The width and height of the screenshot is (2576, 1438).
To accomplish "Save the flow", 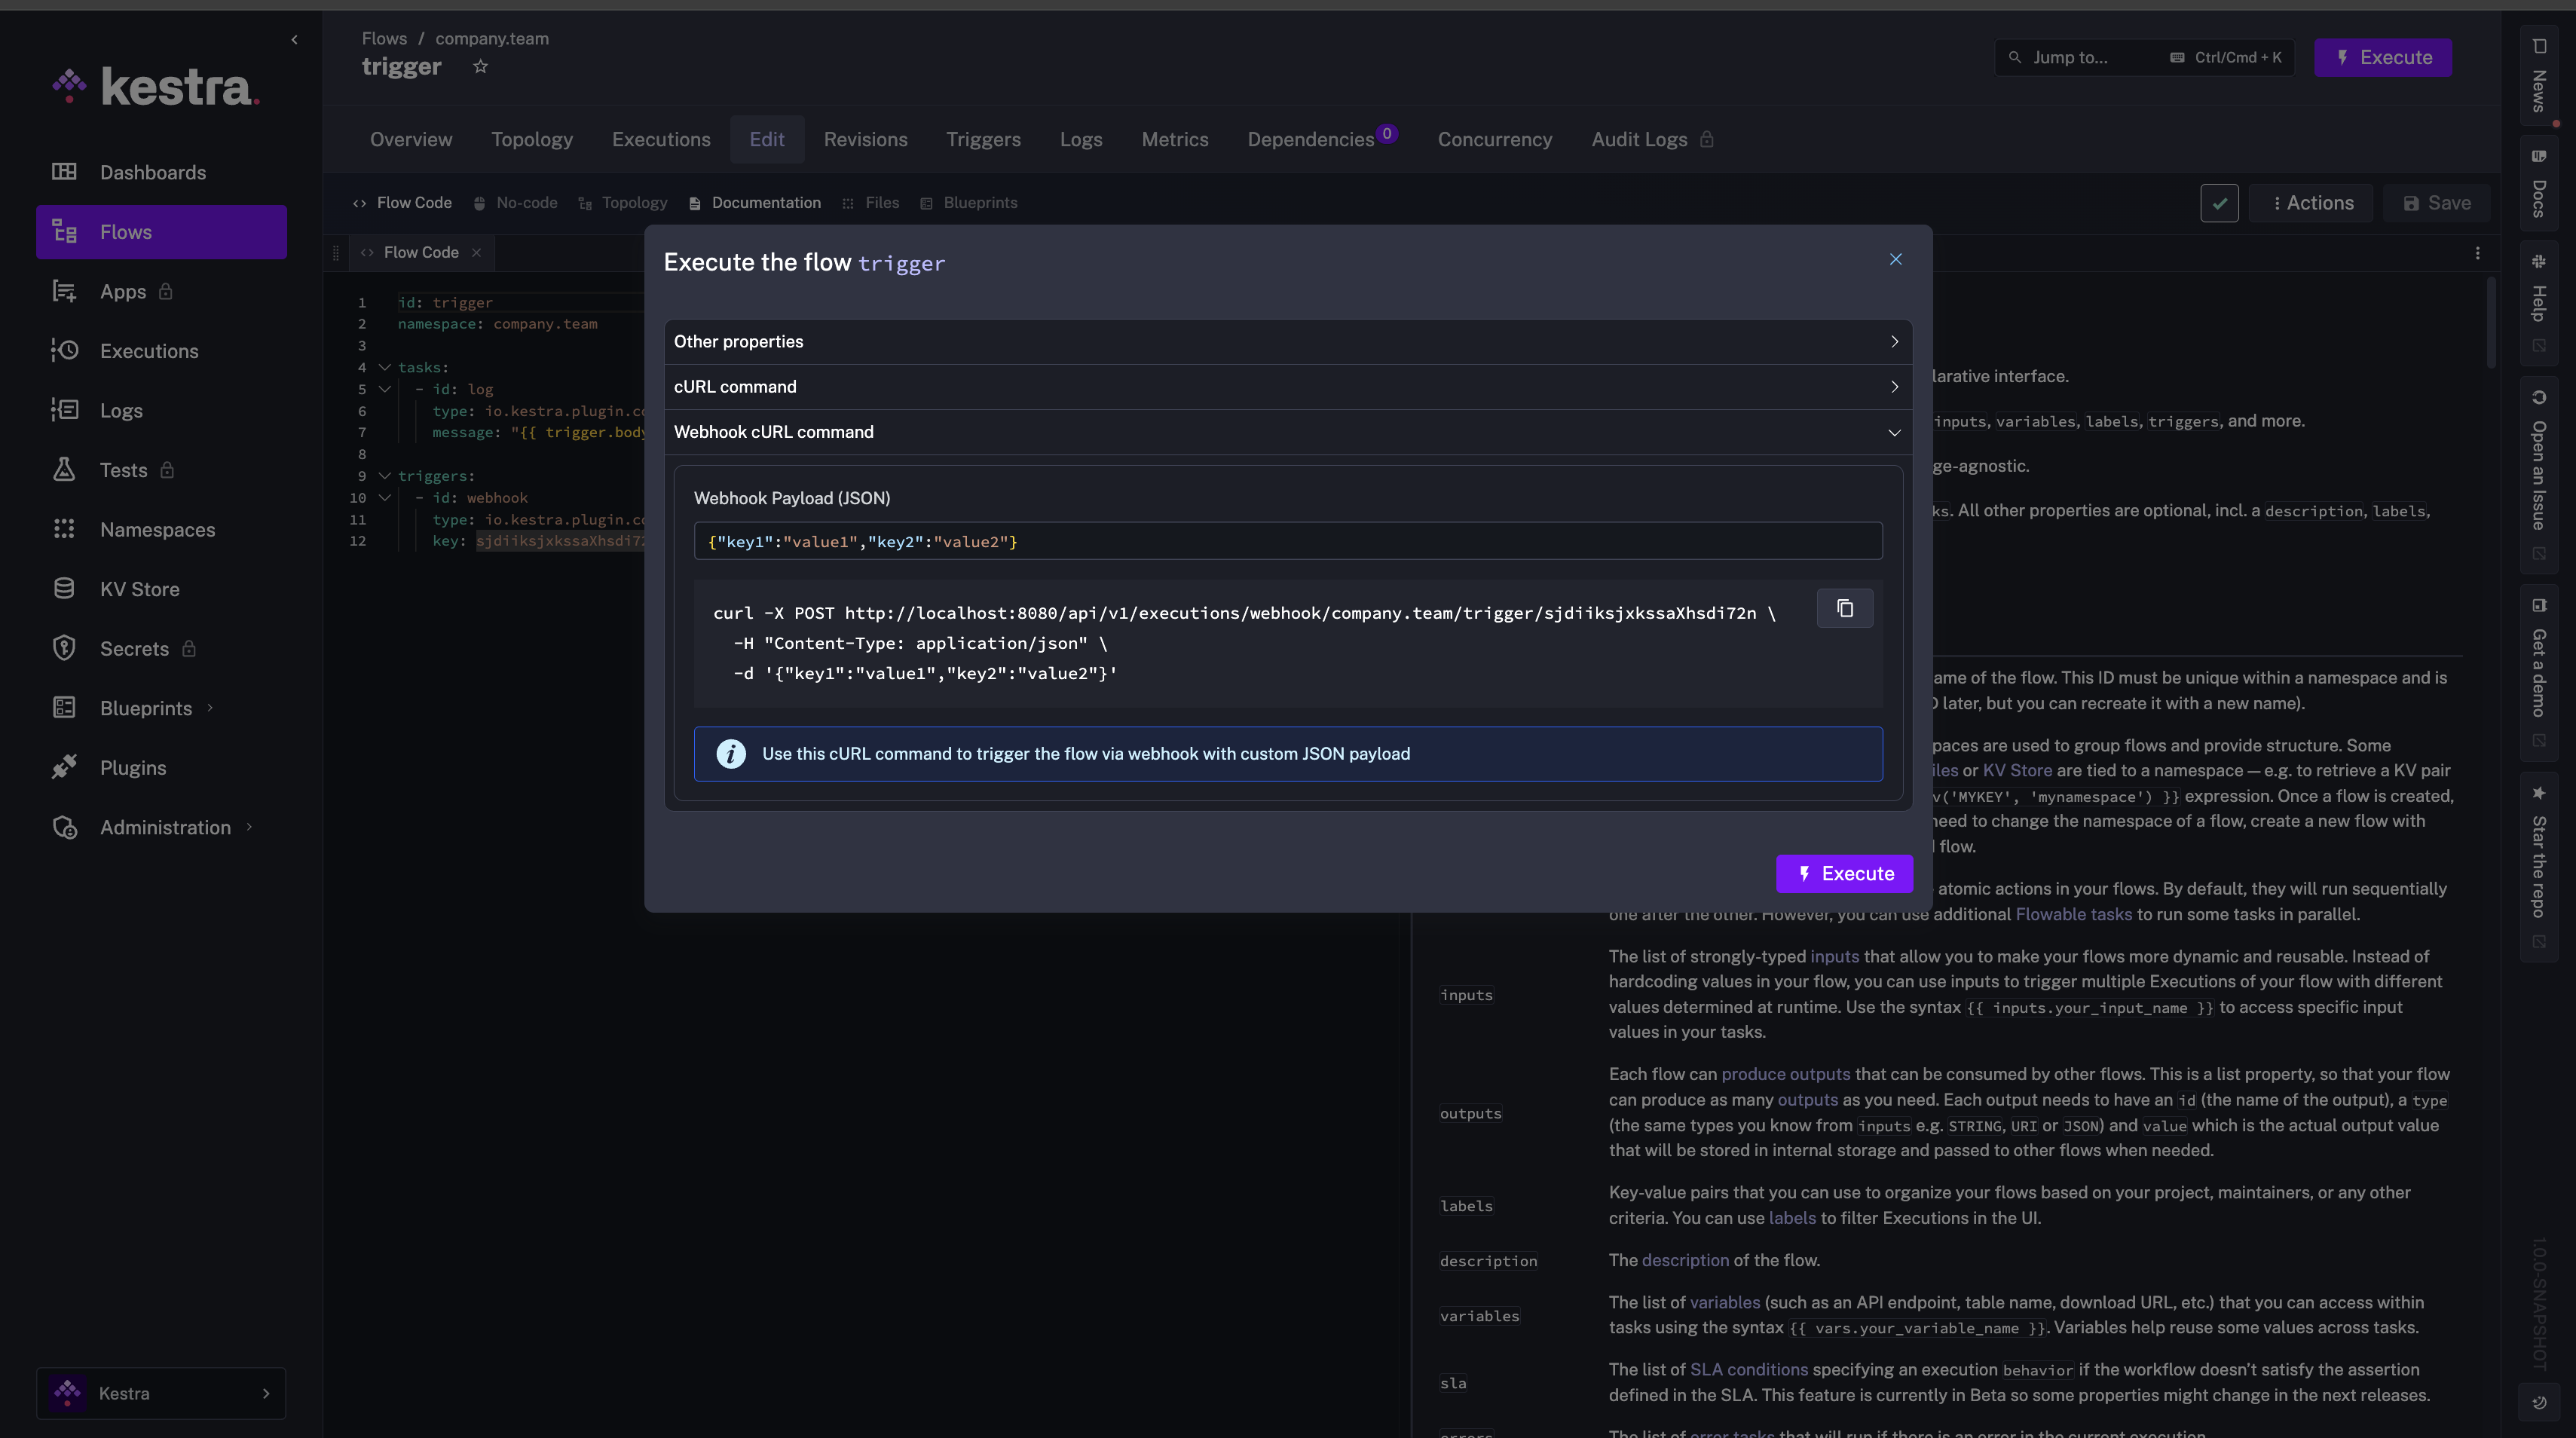I will [x=2437, y=202].
